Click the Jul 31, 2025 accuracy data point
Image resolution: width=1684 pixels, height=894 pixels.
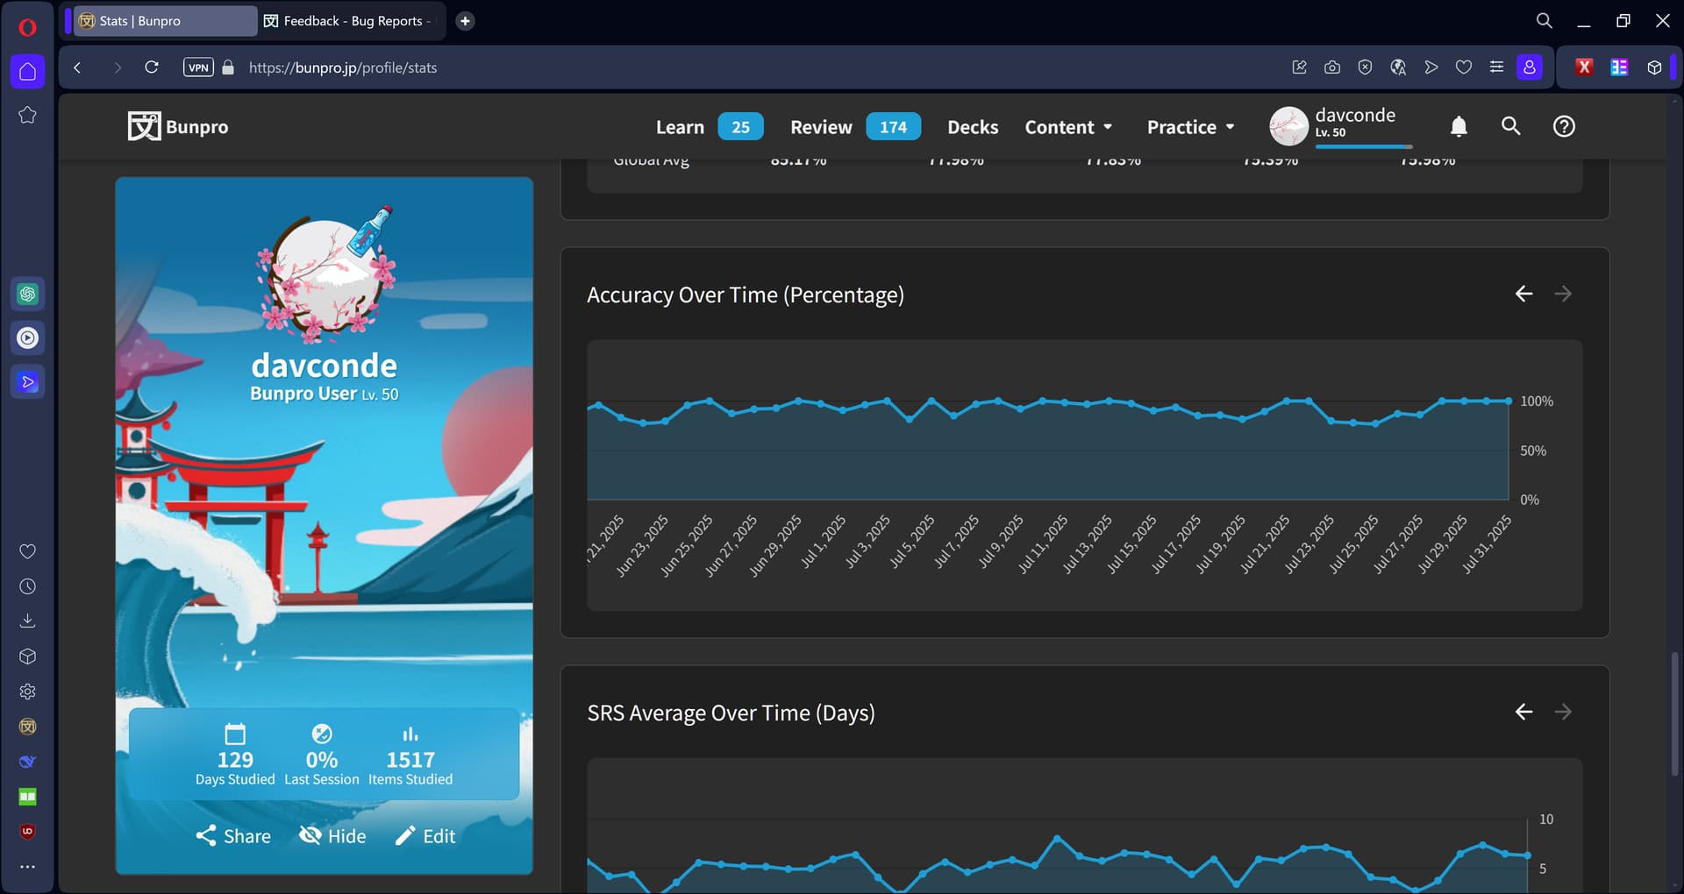tap(1509, 401)
